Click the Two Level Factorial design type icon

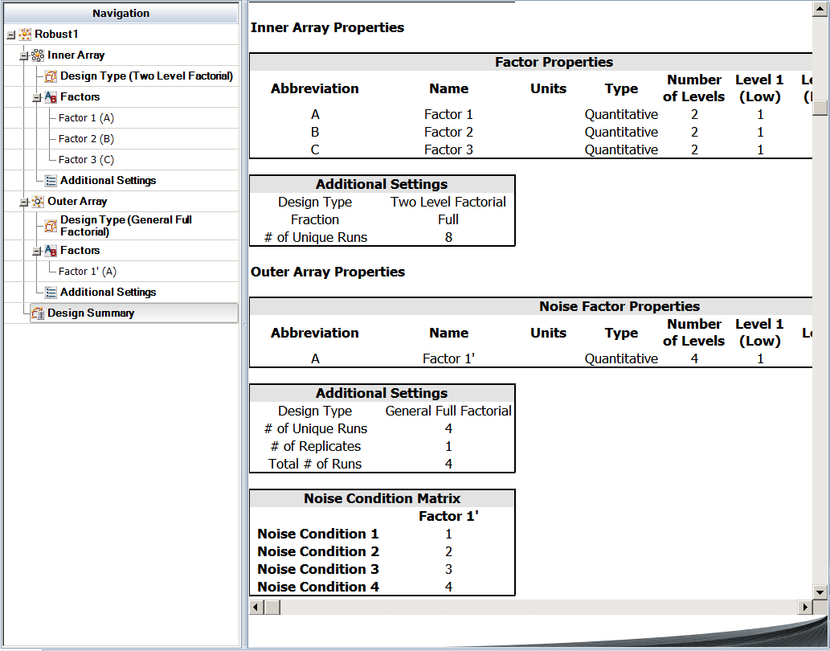51,76
